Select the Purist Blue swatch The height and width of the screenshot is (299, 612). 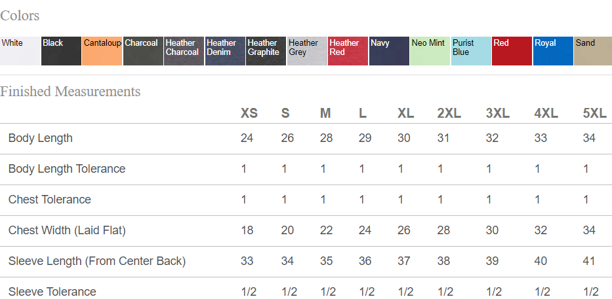(471, 51)
